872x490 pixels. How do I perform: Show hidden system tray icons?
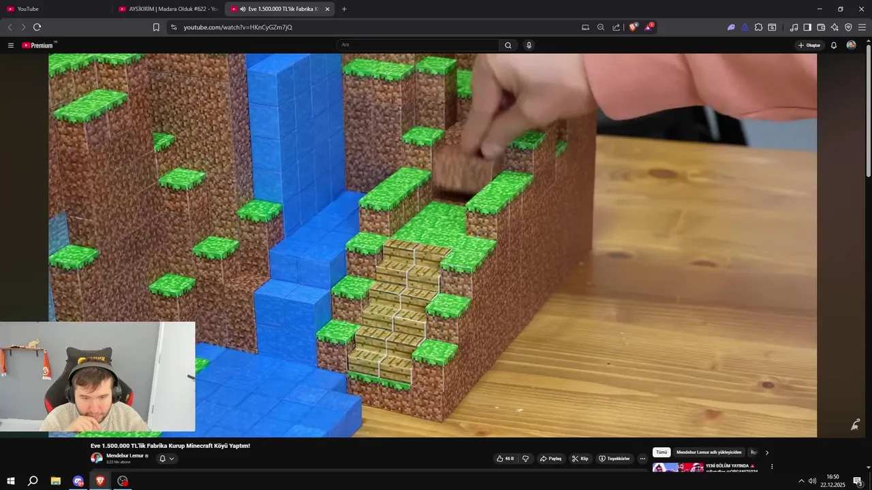point(801,481)
